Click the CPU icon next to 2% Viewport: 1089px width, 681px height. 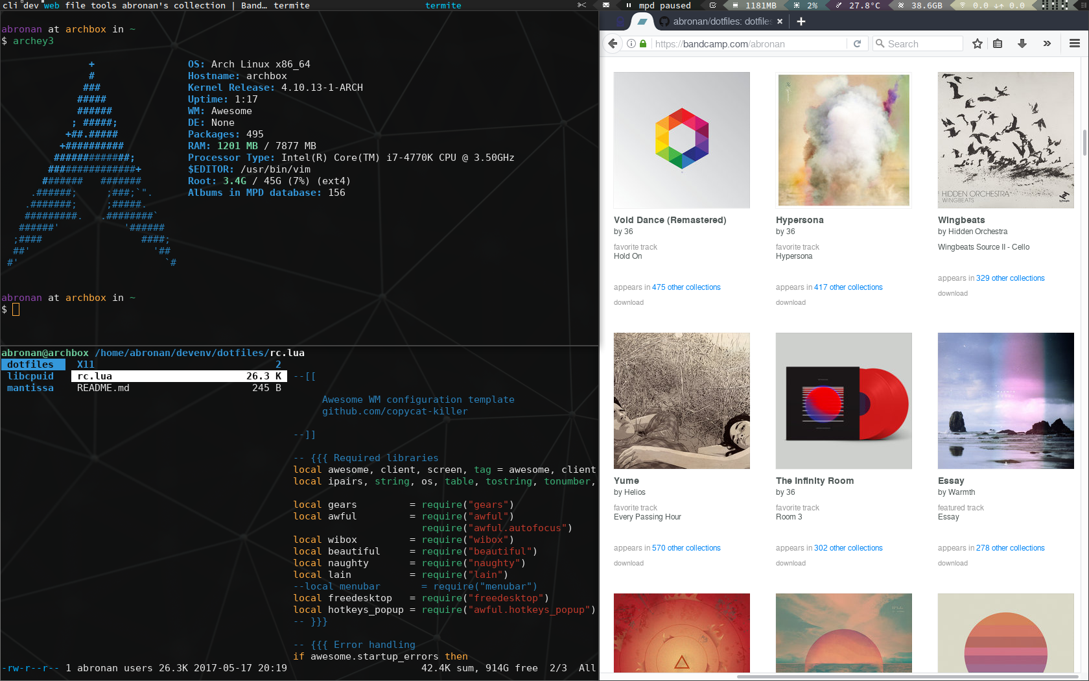pyautogui.click(x=797, y=5)
